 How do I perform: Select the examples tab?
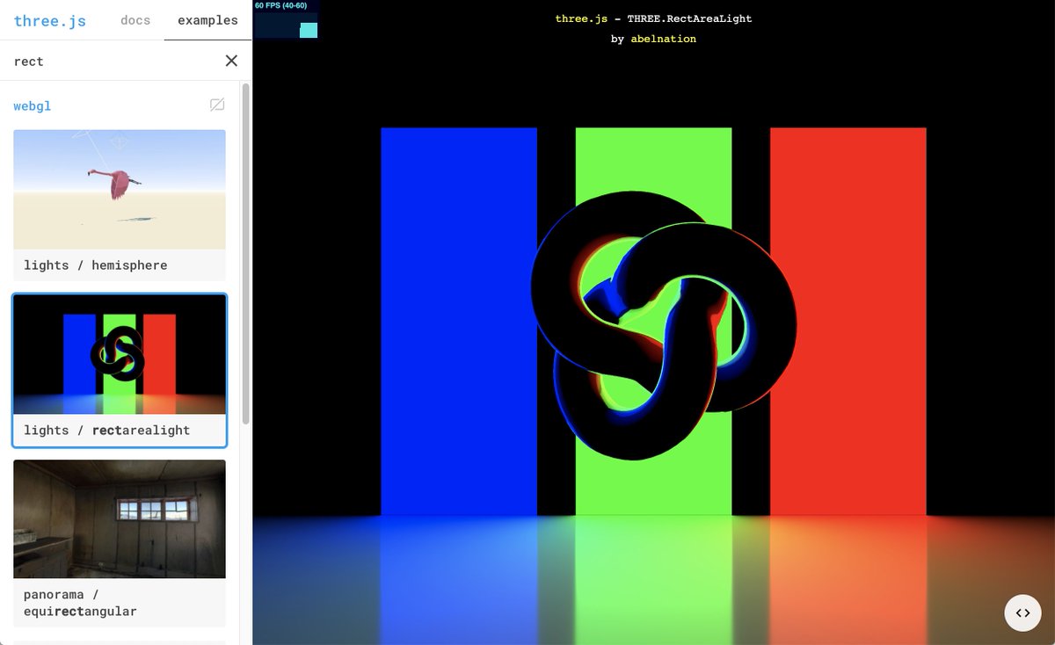click(206, 20)
